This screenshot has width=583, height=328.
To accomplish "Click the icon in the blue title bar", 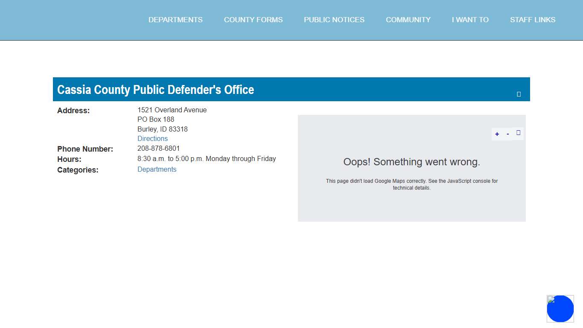I will coord(519,94).
